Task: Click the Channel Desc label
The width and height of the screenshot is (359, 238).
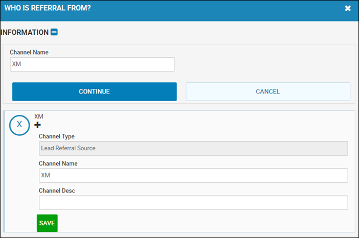Action: click(x=57, y=191)
